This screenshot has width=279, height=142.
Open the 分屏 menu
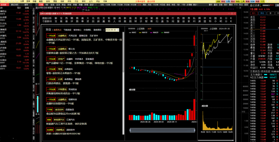(x=22, y=1)
